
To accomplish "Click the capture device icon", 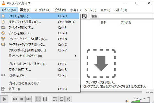I will coord(3,44).
